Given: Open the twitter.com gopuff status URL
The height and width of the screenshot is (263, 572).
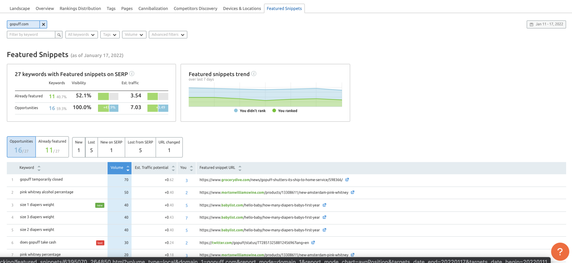Looking at the screenshot, I should click(254, 243).
